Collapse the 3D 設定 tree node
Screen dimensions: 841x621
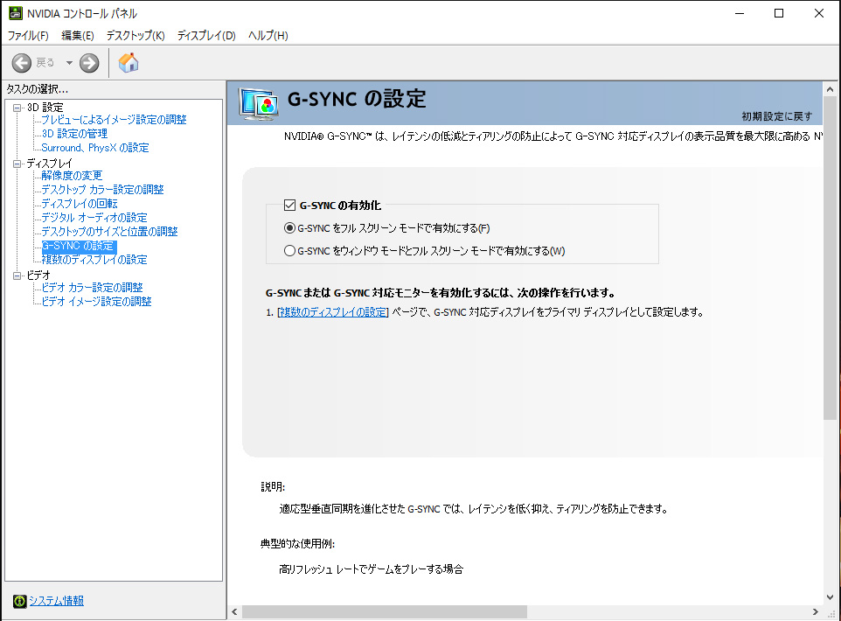coord(17,108)
